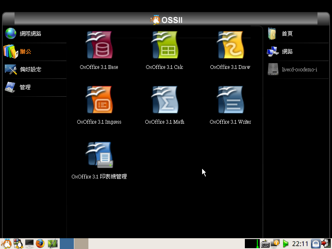Image resolution: width=332 pixels, height=249 pixels.
Task: Open OxOffice 3.1 Calc spreadsheet app
Action: [x=164, y=46]
